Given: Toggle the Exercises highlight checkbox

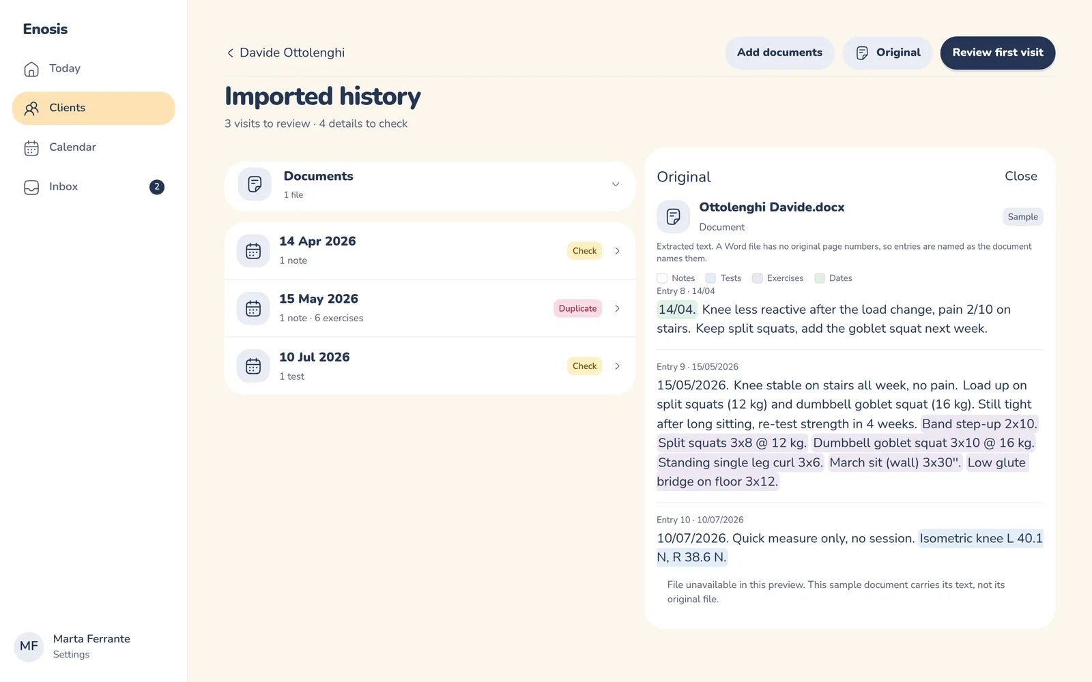Looking at the screenshot, I should tap(758, 278).
